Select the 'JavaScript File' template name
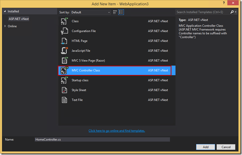This screenshot has width=242, height=155. 81,51
